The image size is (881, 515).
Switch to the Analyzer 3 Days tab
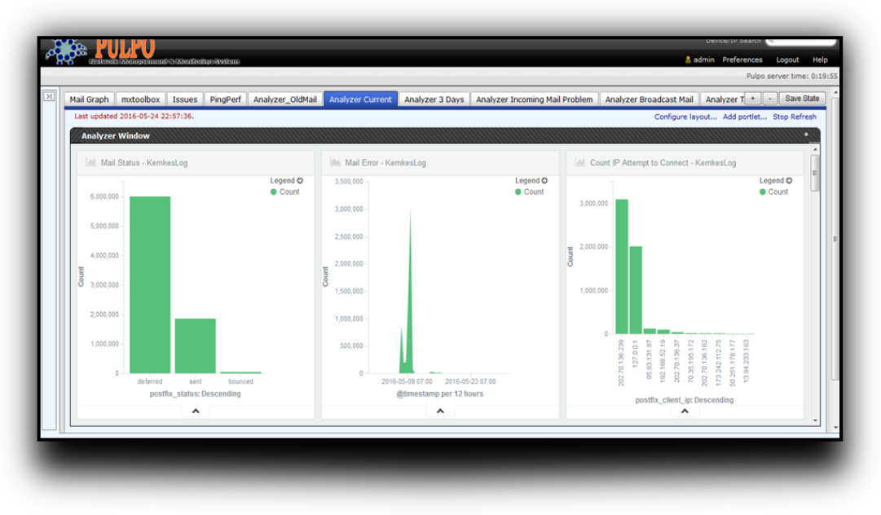coord(434,99)
